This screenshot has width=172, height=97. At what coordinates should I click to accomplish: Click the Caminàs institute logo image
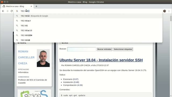[x=34, y=93]
